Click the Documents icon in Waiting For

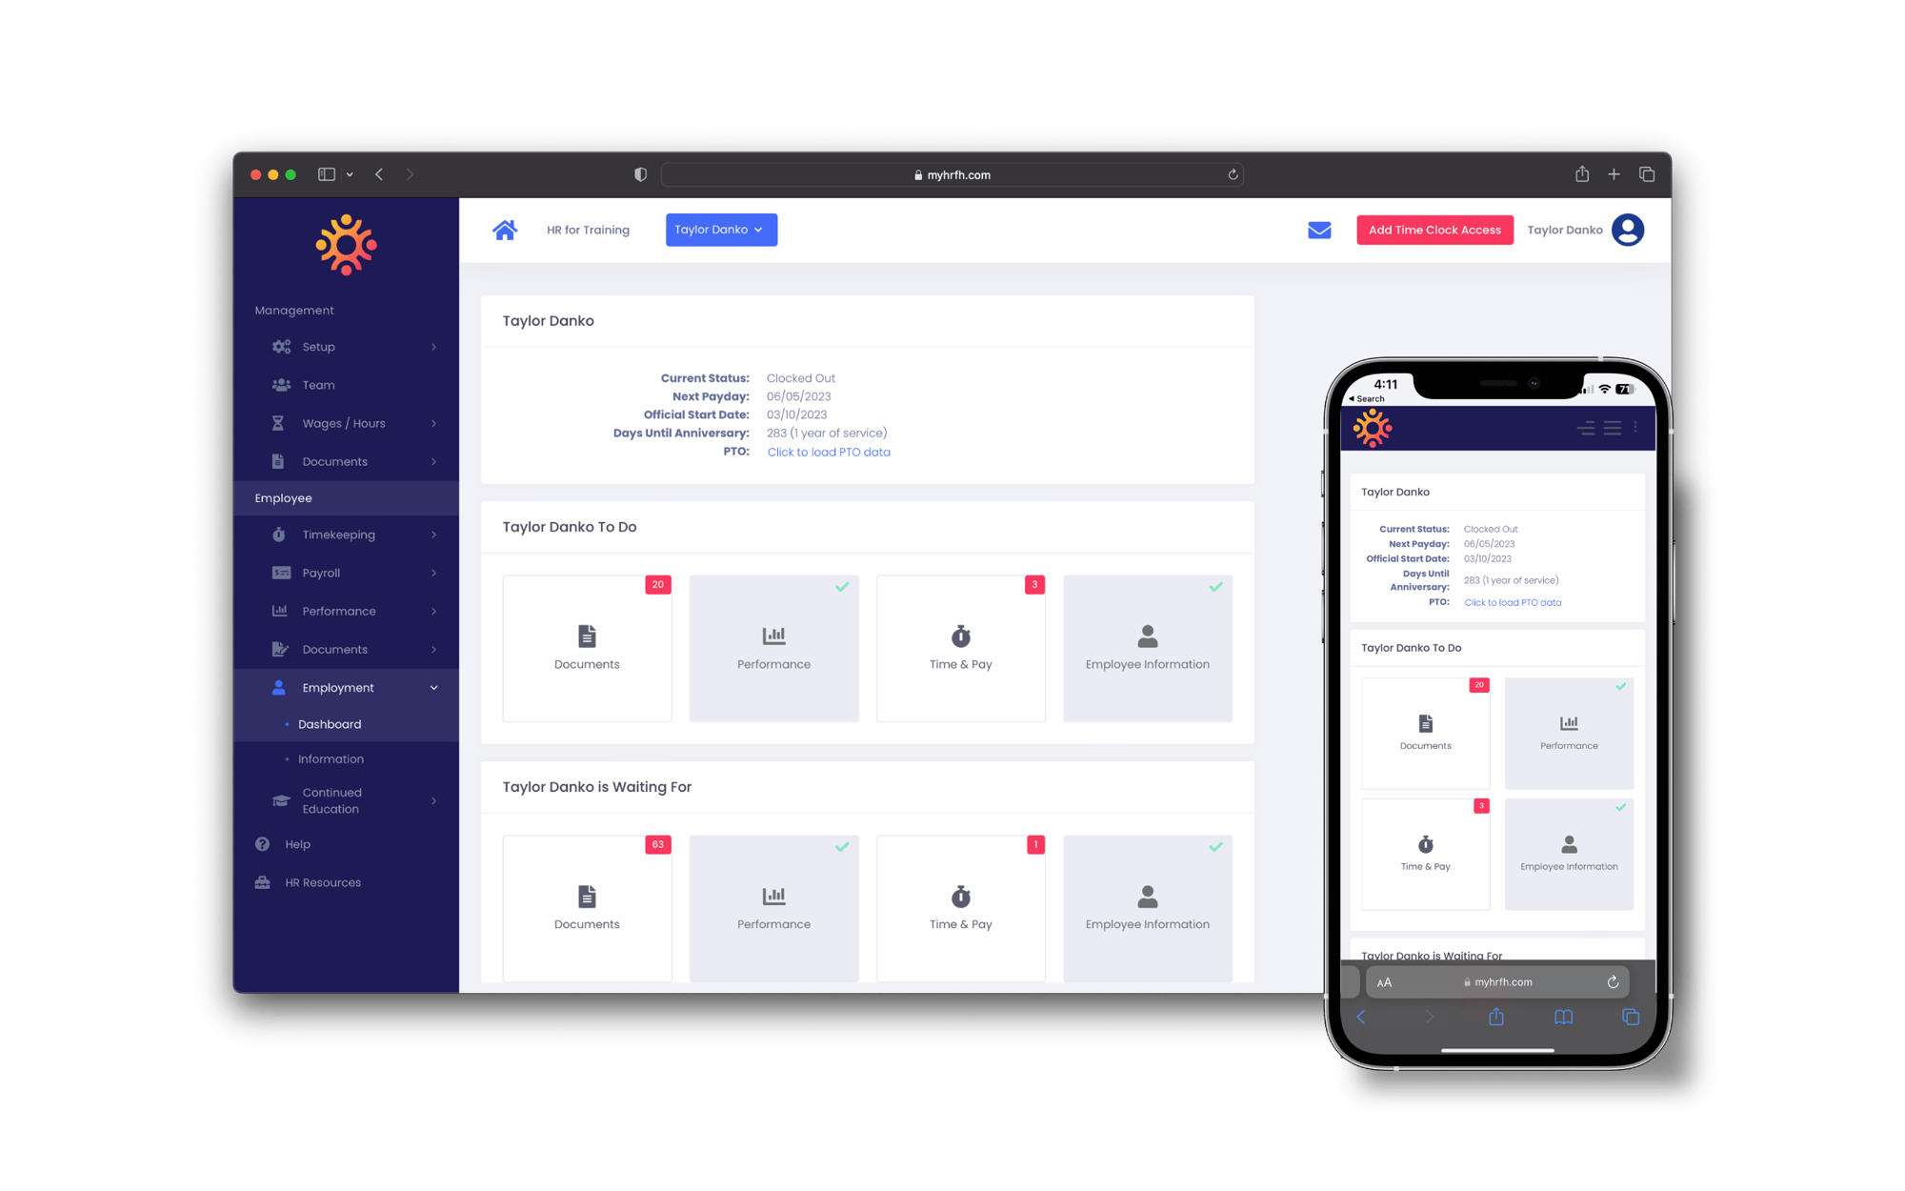[x=586, y=896]
